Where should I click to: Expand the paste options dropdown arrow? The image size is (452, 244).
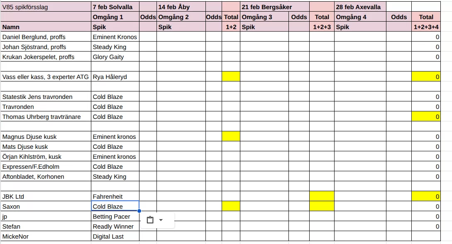[161, 220]
